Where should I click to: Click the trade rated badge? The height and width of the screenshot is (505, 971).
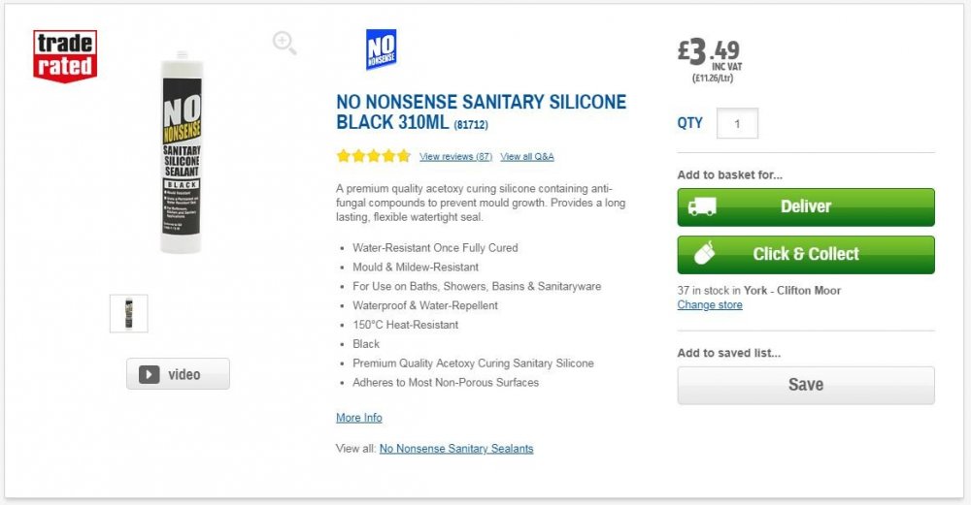coord(65,55)
